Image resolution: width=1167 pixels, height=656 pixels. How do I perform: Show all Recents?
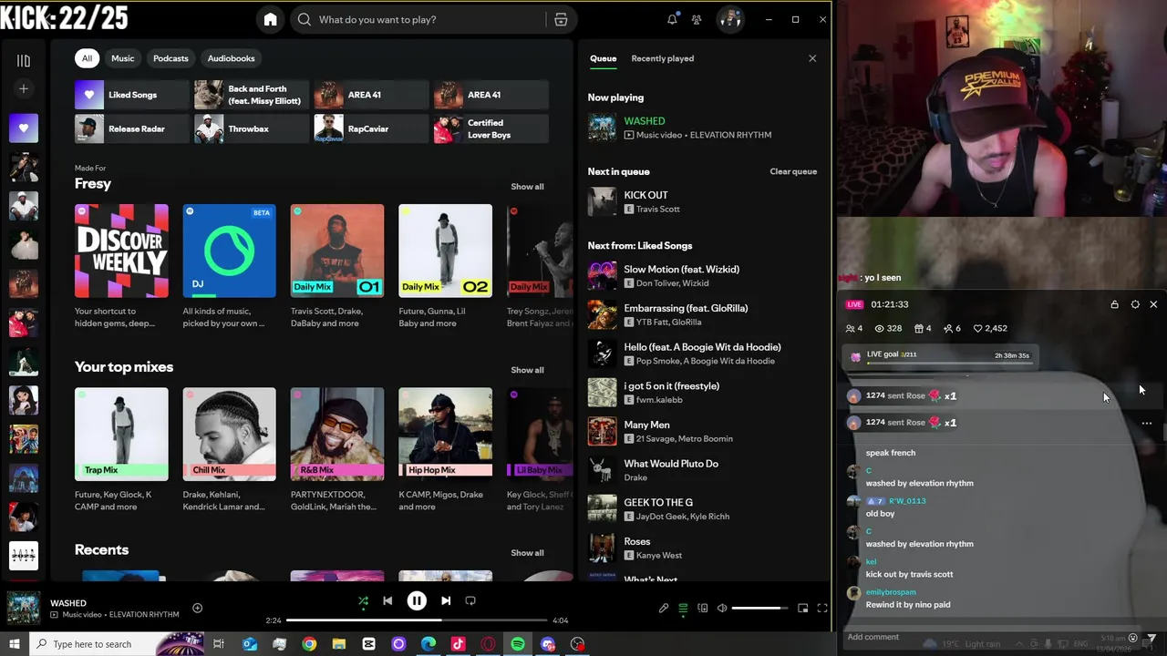click(x=527, y=553)
